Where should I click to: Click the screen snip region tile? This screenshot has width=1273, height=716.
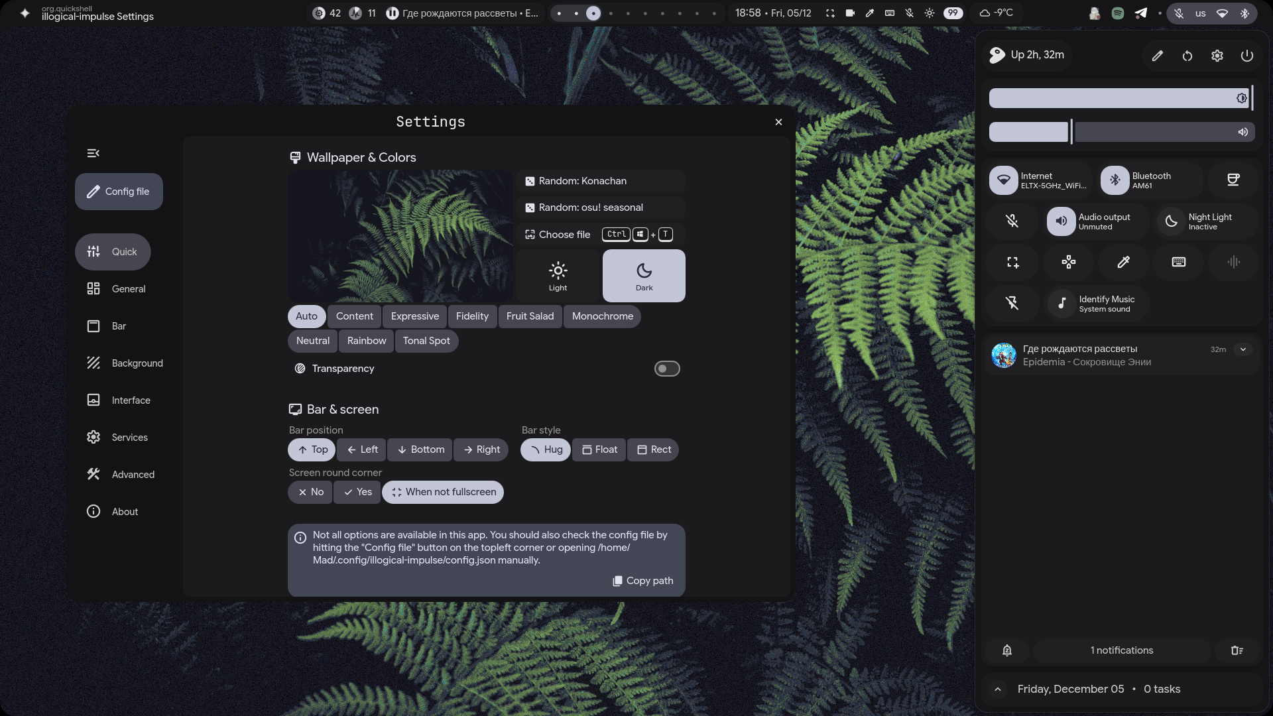(1012, 262)
